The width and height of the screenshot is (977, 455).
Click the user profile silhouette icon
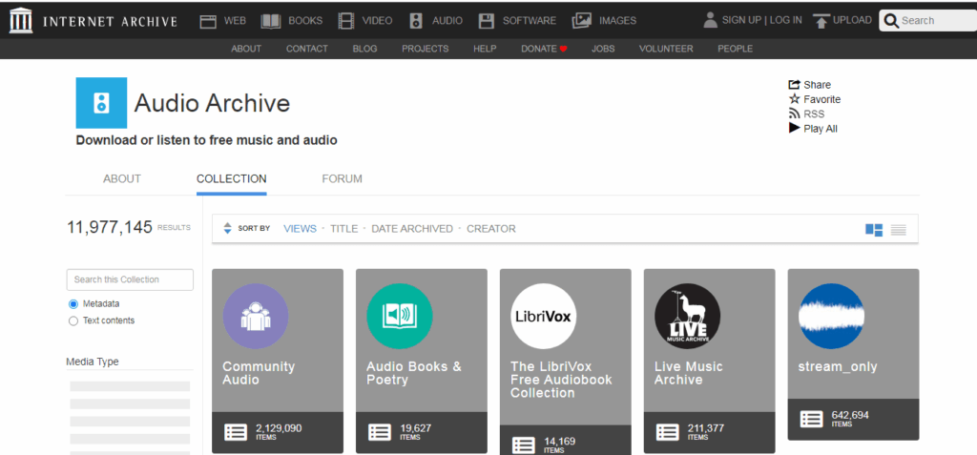click(x=710, y=20)
